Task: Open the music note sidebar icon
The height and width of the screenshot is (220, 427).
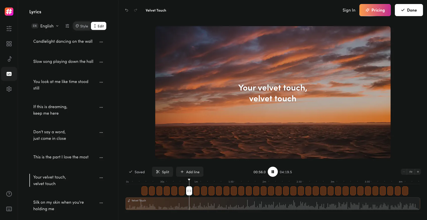Action: click(9, 59)
